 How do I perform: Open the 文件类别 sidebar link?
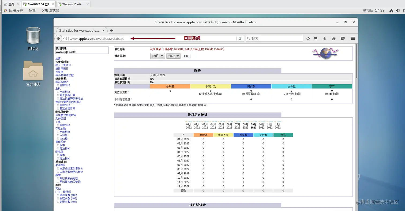click(61, 118)
